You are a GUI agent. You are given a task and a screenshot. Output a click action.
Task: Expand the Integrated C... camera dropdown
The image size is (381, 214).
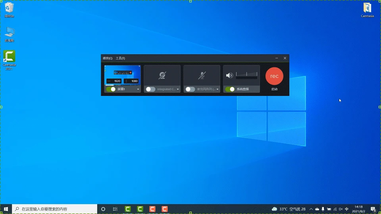click(x=178, y=89)
